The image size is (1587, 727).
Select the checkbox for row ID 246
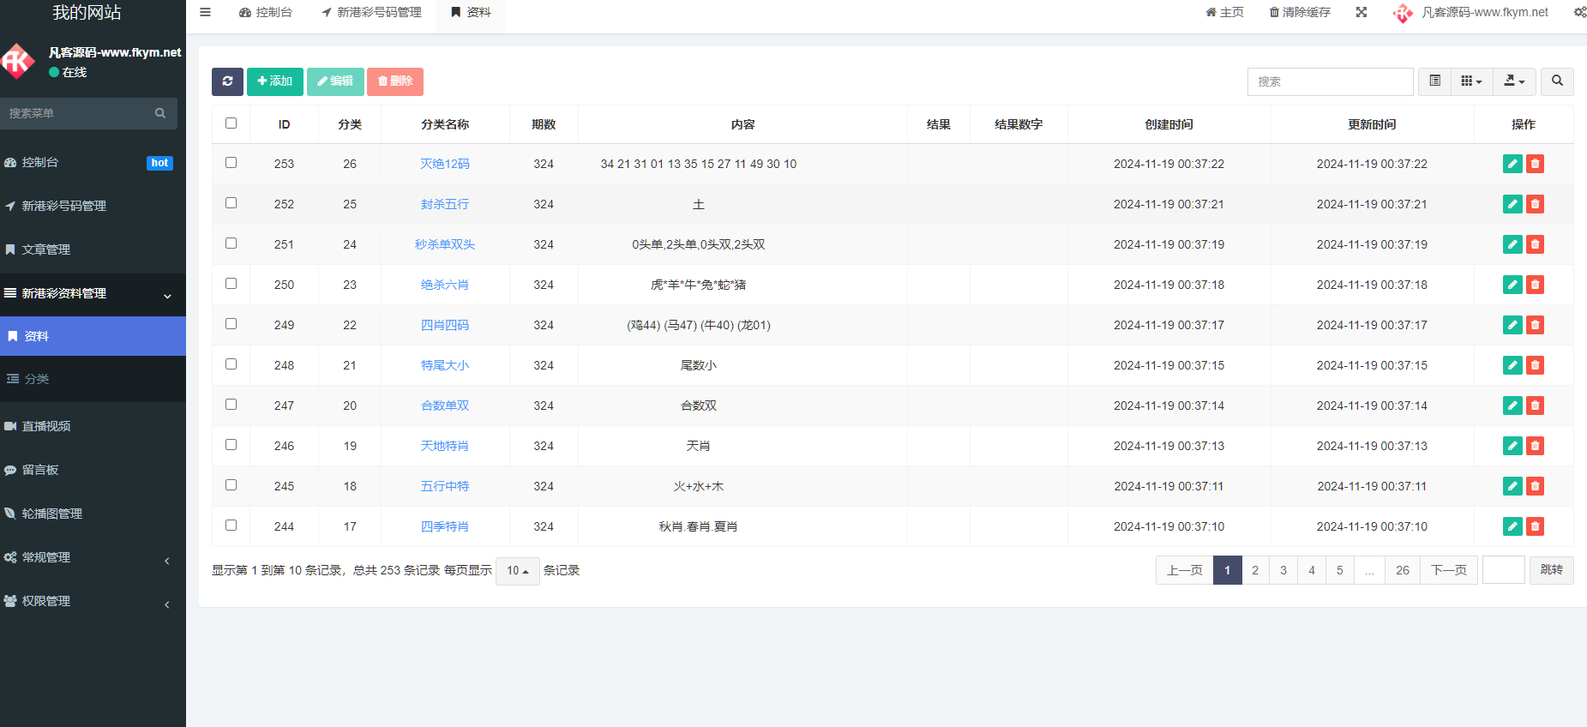click(x=231, y=444)
